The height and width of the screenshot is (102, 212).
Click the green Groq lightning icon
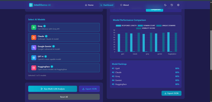34,27
